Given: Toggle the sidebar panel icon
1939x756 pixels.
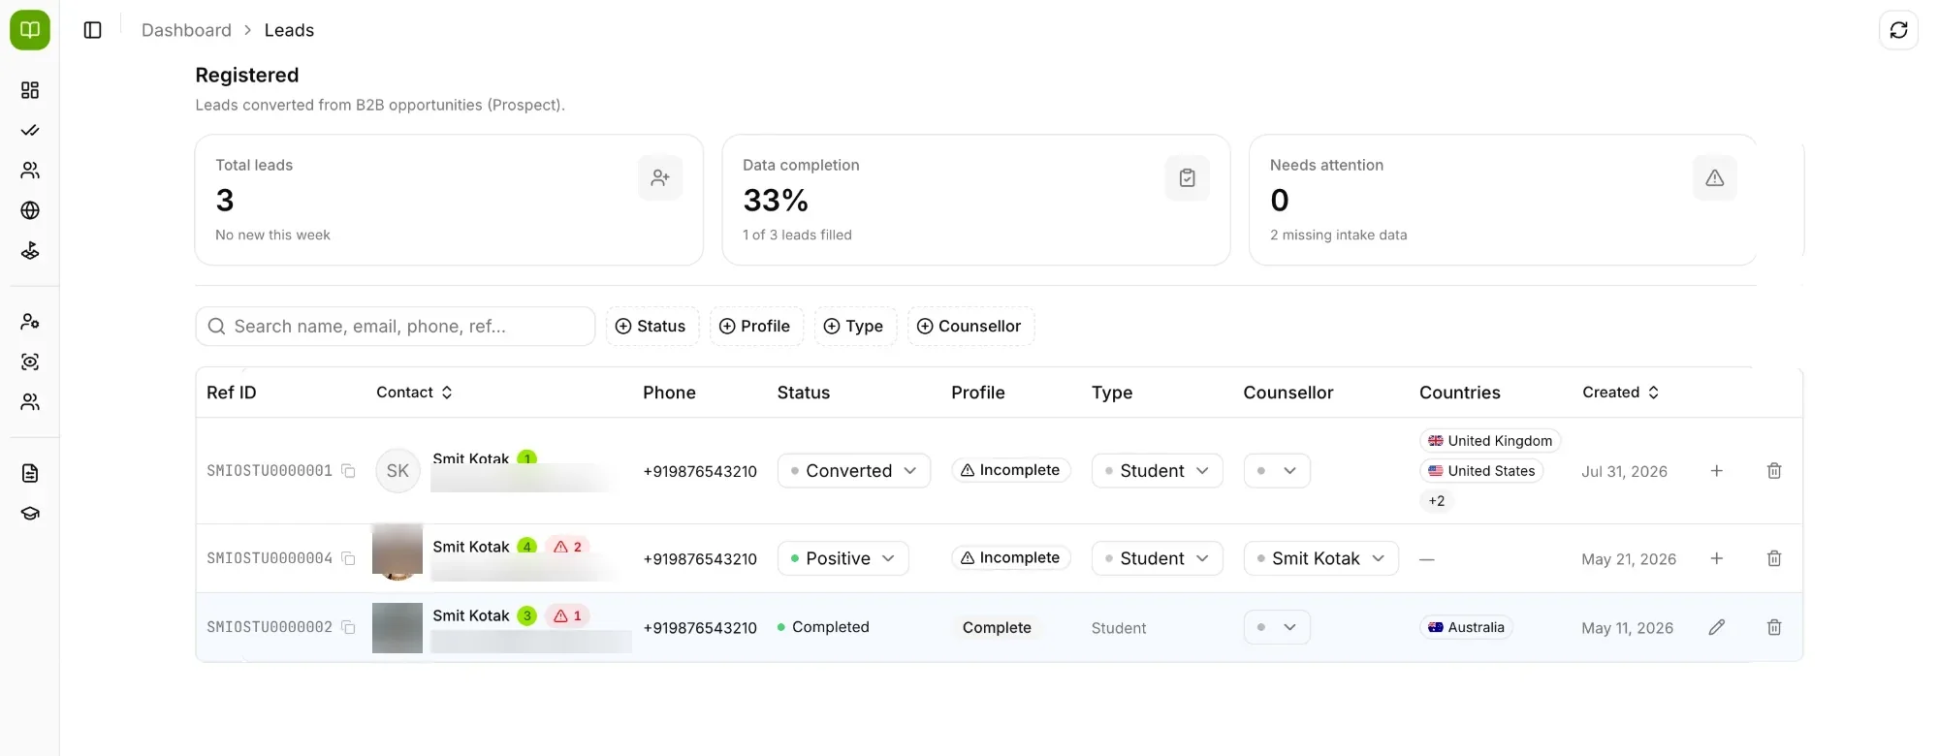Looking at the screenshot, I should (x=93, y=30).
